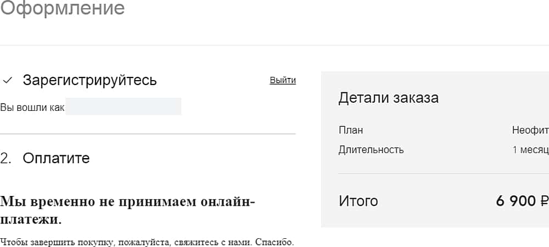Click the Оформление page heading
The width and height of the screenshot is (549, 247).
point(62,8)
